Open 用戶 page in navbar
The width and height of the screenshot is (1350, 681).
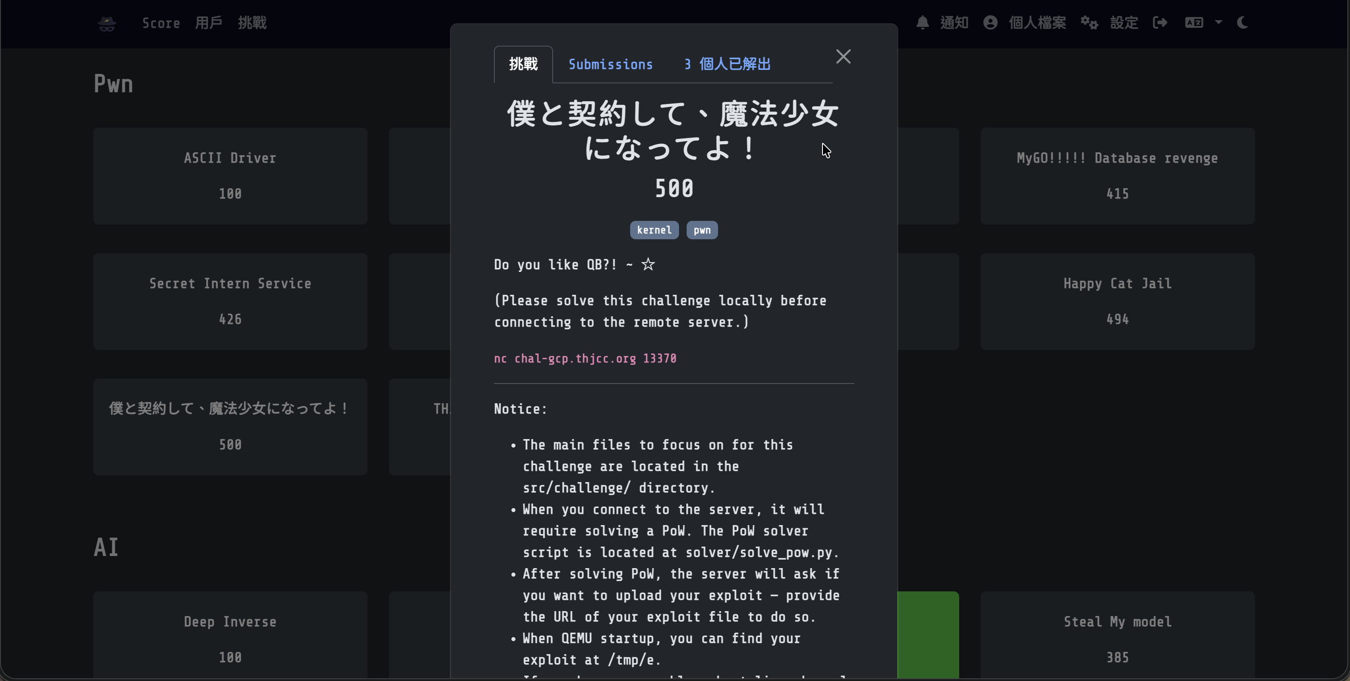pos(208,23)
